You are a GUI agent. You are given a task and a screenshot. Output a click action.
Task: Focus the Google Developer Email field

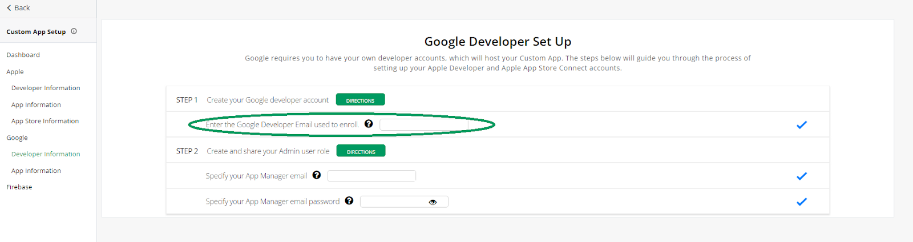click(424, 124)
